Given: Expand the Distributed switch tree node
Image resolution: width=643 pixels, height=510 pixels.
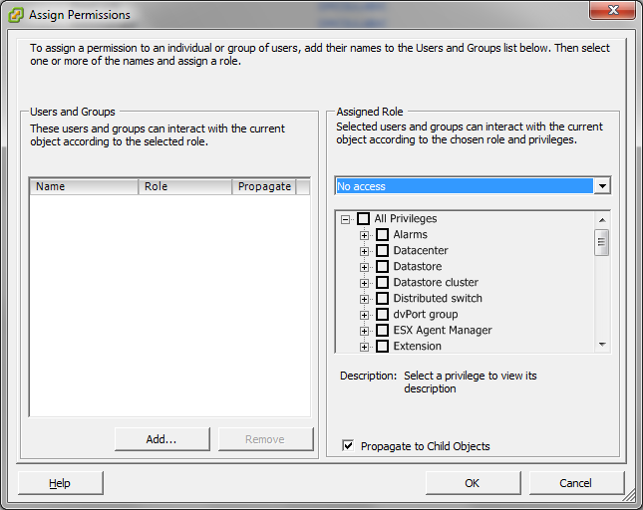Looking at the screenshot, I should coord(364,300).
